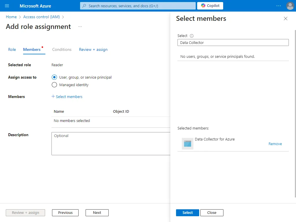
Task: Click the Reader selected role value
Action: tap(57, 65)
